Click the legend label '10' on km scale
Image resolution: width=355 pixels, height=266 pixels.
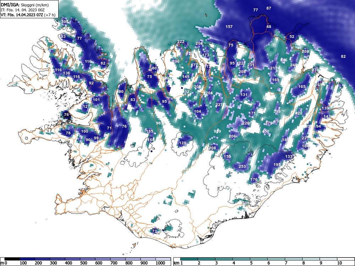tap(339, 263)
